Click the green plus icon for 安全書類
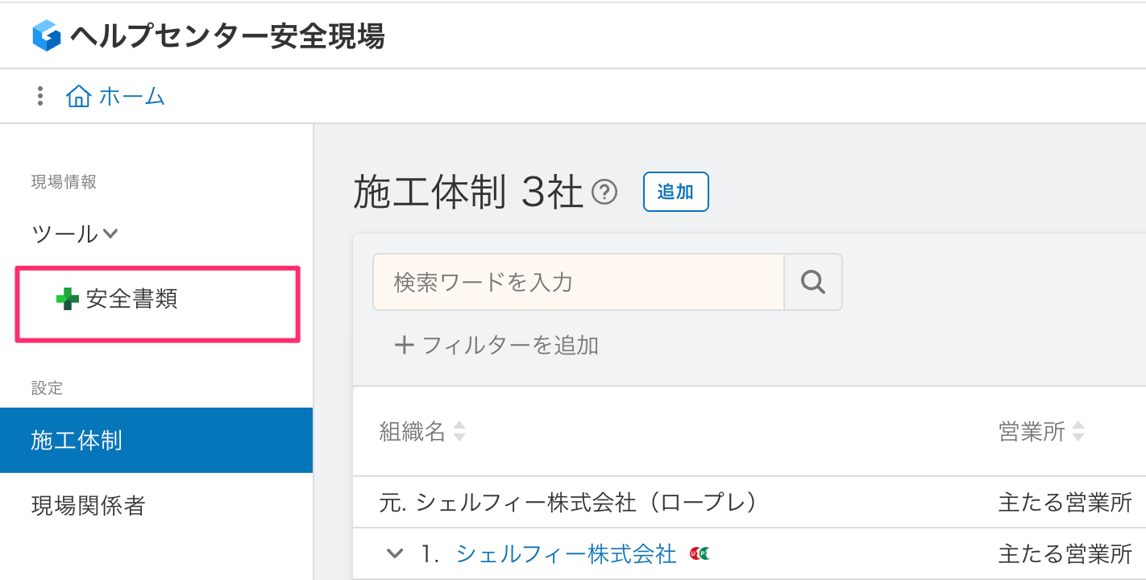Screen dimensions: 1146x580 (68, 300)
